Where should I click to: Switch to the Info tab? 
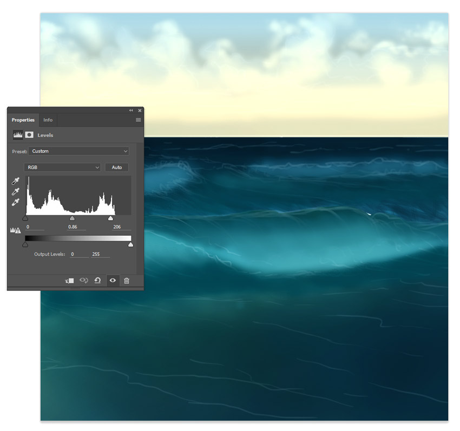pyautogui.click(x=48, y=120)
